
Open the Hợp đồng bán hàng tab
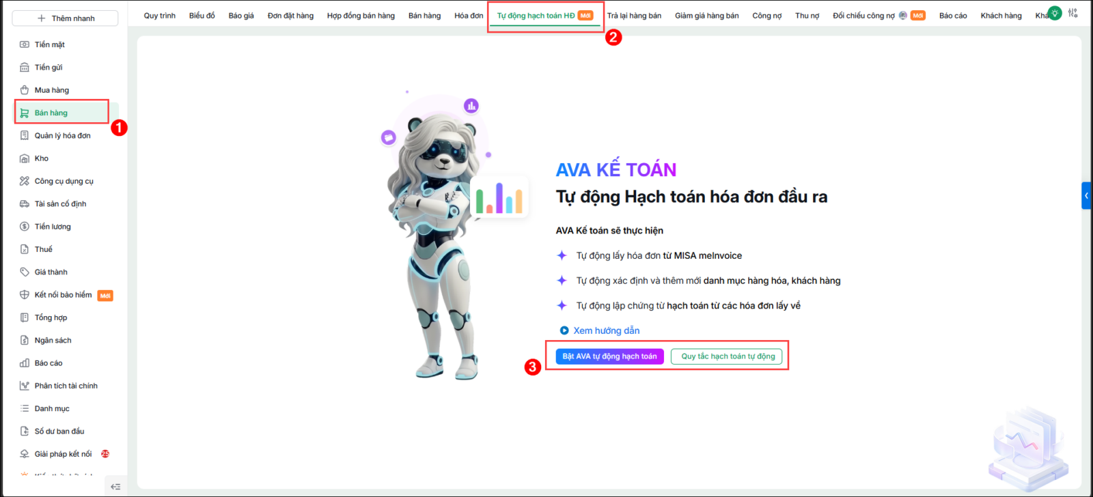[361, 16]
